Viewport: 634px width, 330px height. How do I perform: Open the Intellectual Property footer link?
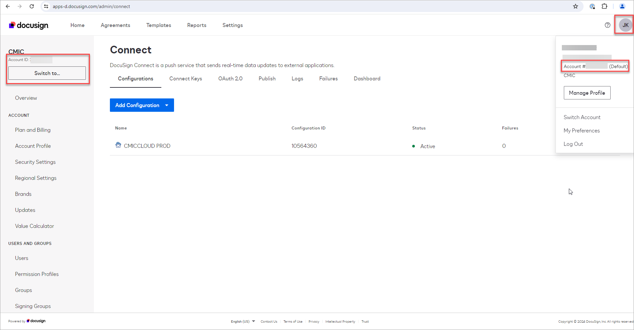pos(340,322)
